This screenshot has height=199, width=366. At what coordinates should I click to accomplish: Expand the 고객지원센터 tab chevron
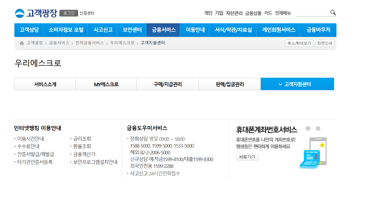click(x=280, y=84)
